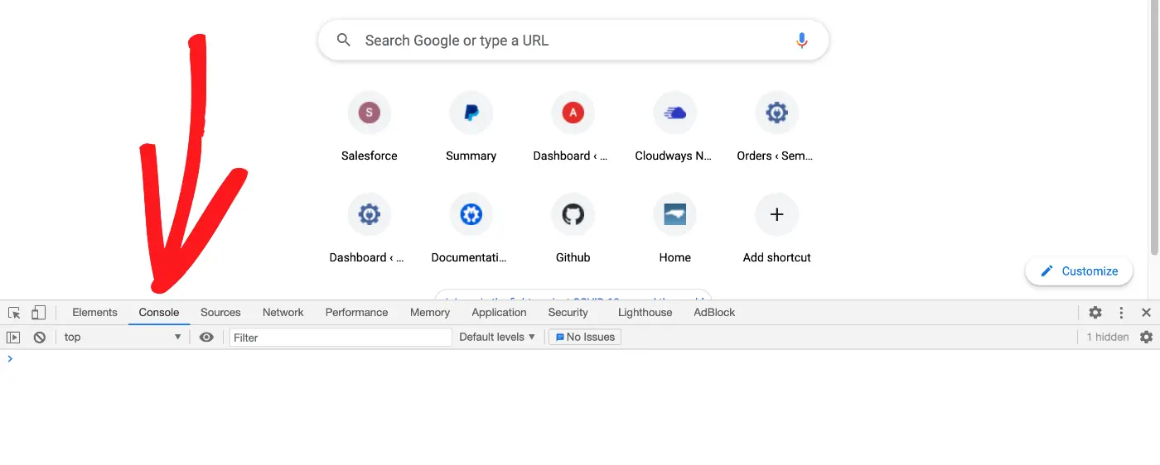
Task: Open the Default levels dropdown
Action: [x=497, y=337]
